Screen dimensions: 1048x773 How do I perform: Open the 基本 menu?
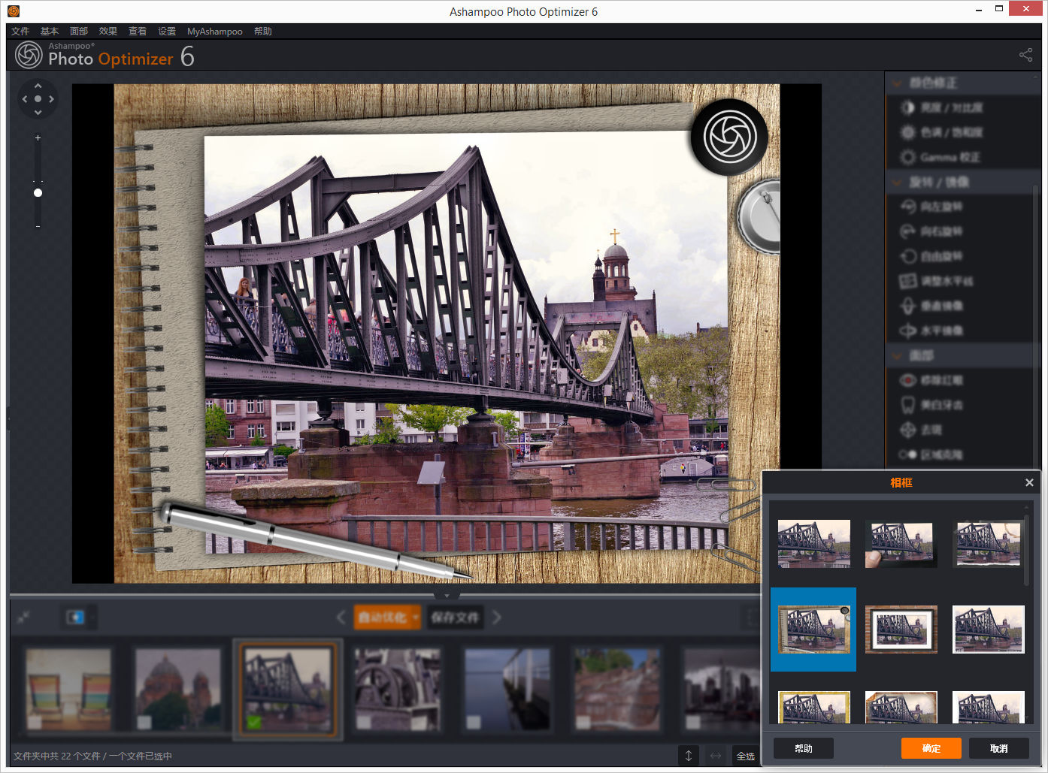pos(50,32)
